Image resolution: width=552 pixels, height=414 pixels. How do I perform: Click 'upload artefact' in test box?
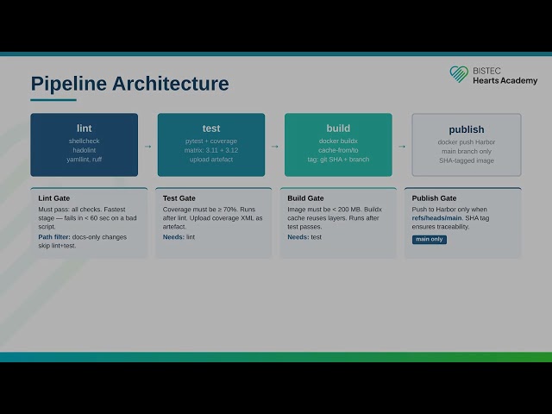pos(211,159)
